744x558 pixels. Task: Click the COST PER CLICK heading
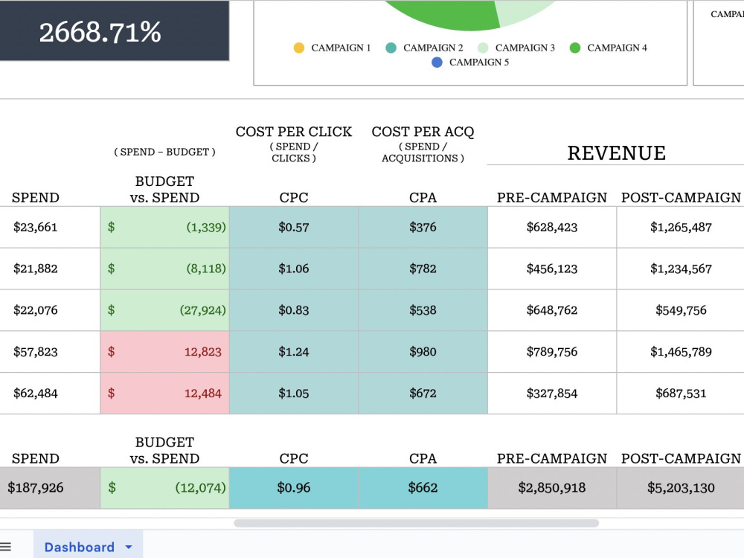[294, 132]
